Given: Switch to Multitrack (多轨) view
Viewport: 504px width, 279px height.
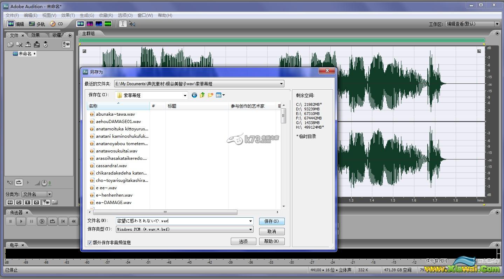Looking at the screenshot, I should pos(37,24).
